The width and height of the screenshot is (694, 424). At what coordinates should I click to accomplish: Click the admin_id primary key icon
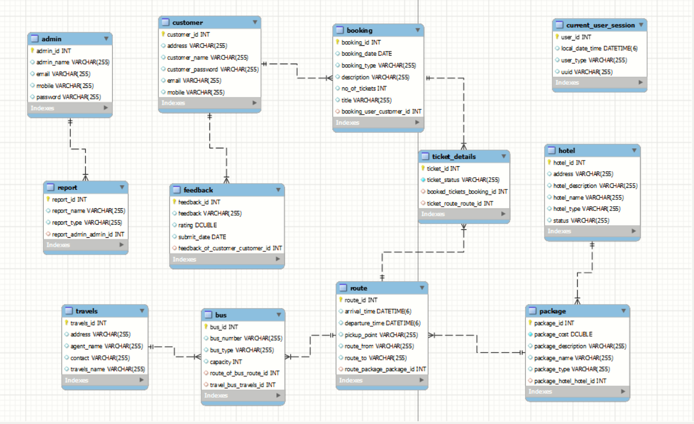click(x=33, y=51)
